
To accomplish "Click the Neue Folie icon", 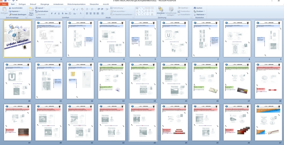I will pos(31,10).
